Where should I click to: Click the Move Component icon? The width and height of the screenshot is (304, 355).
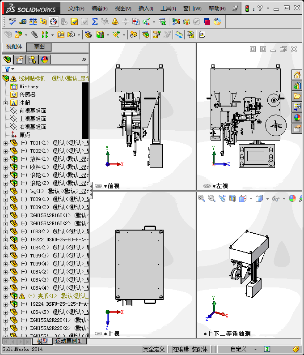click(71, 34)
